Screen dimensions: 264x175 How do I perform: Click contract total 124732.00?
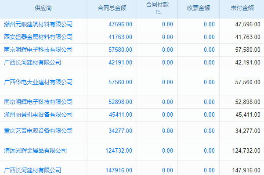tap(119, 150)
